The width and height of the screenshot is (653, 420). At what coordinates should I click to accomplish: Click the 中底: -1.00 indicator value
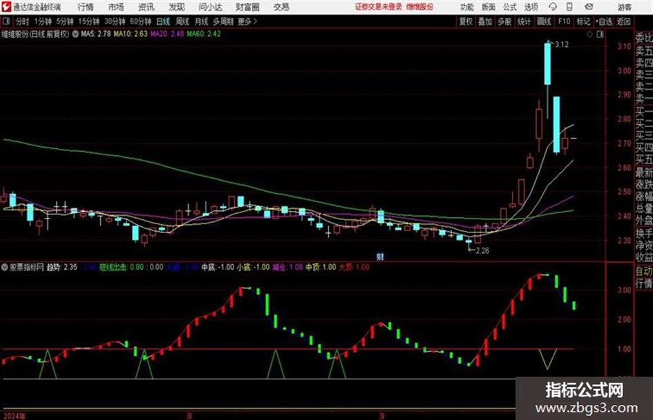pos(218,267)
